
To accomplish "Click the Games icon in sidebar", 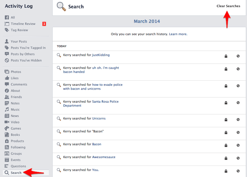I will [x=7, y=128].
